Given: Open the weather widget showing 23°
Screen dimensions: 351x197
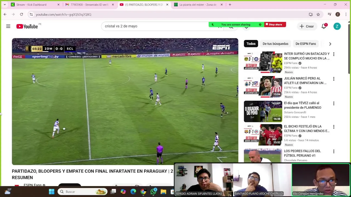Looking at the screenshot, I should tap(7, 191).
